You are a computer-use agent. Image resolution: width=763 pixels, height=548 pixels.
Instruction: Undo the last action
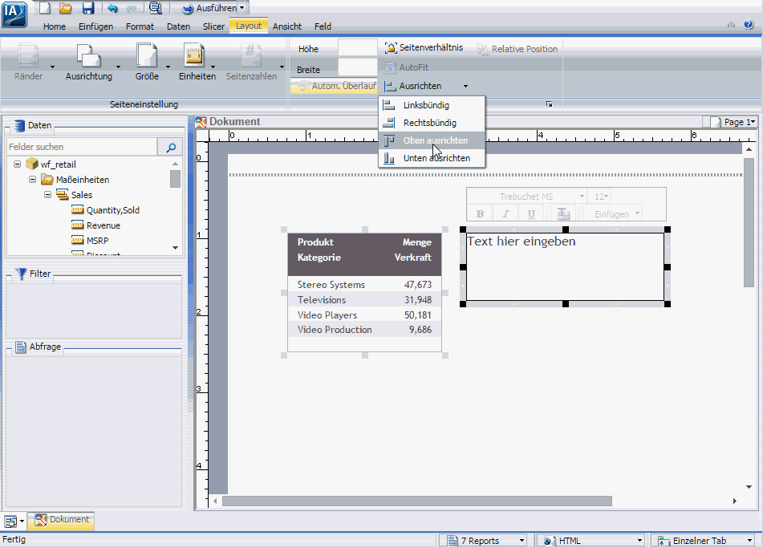[x=113, y=8]
